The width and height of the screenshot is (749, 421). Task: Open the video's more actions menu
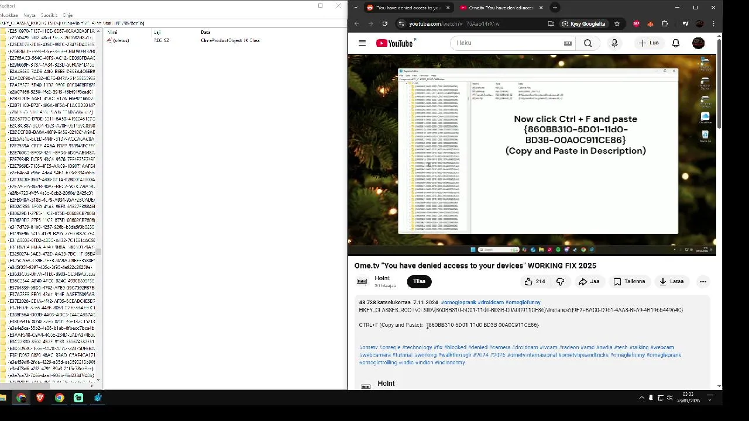tap(703, 281)
